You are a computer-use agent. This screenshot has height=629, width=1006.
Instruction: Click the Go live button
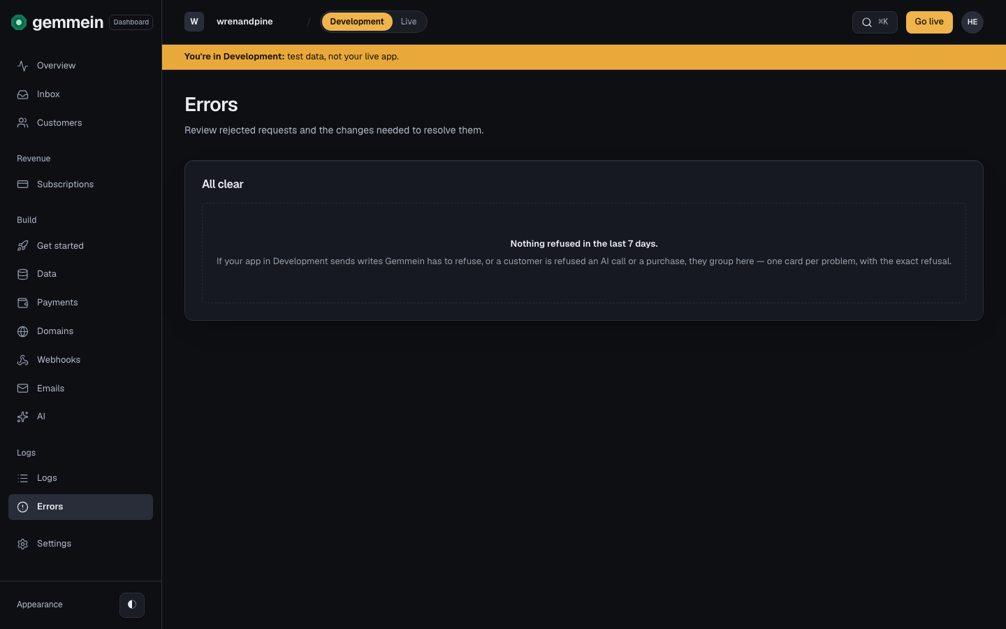pyautogui.click(x=929, y=22)
